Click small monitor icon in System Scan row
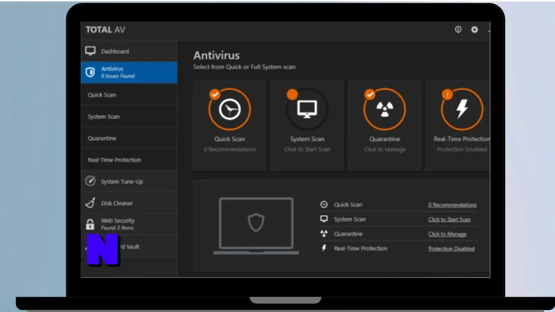Image resolution: width=555 pixels, height=312 pixels. tap(324, 219)
